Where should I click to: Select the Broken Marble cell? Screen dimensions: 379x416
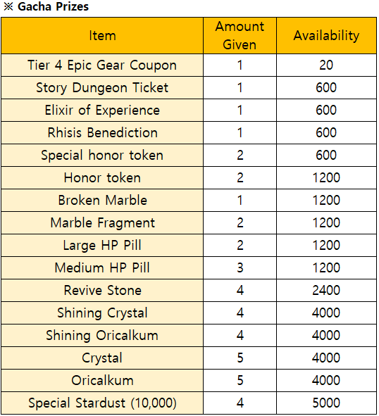click(102, 201)
